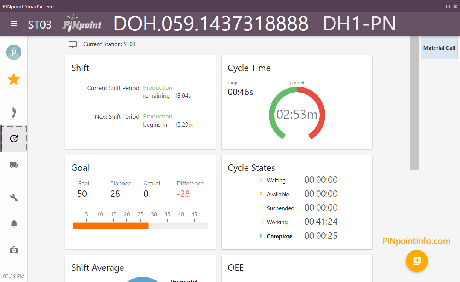This screenshot has height=282, width=460.
Task: Open the wrench maintenance icon
Action: pyautogui.click(x=14, y=198)
